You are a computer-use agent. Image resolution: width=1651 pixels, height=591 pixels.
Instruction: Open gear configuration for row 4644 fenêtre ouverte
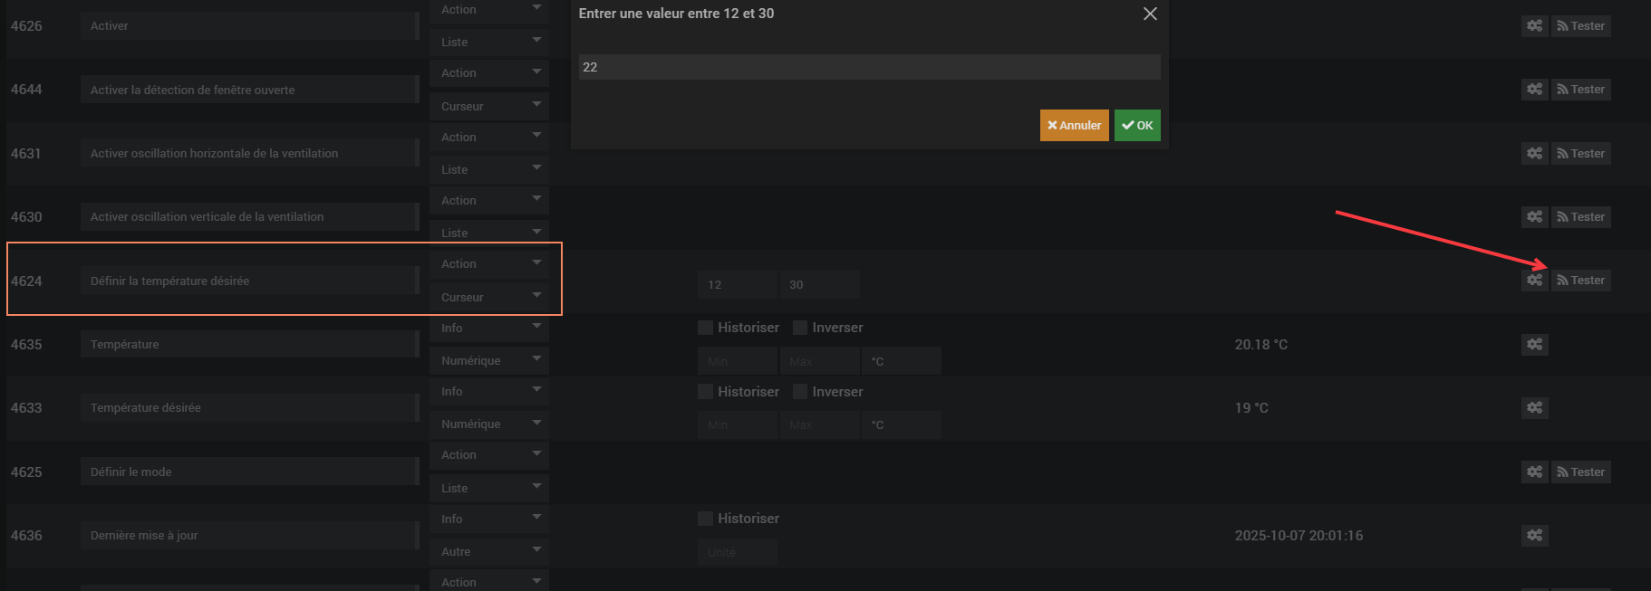click(1534, 90)
